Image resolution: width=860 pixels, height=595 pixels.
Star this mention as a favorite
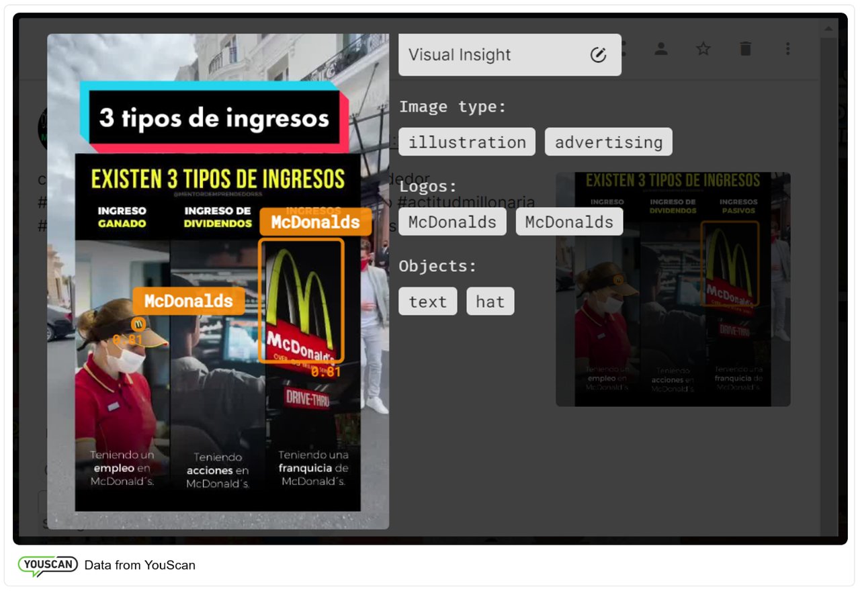[x=703, y=48]
